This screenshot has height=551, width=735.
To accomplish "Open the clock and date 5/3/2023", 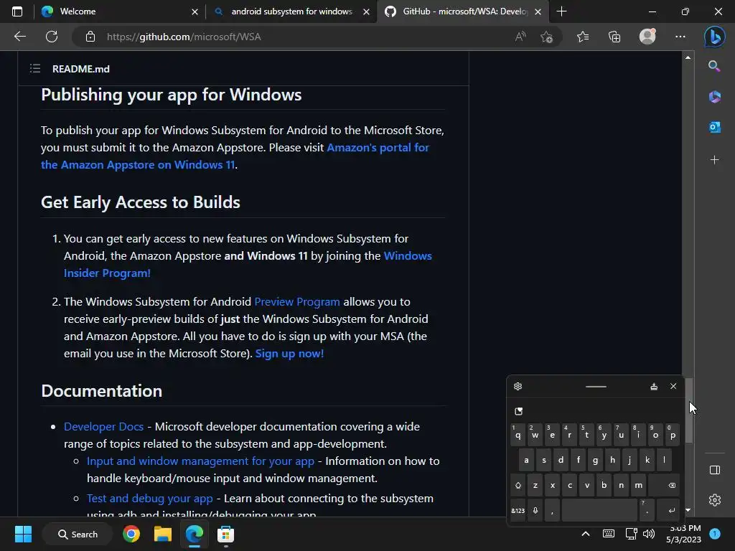I will click(683, 534).
